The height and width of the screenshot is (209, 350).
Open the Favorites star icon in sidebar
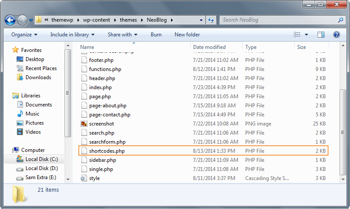16,50
